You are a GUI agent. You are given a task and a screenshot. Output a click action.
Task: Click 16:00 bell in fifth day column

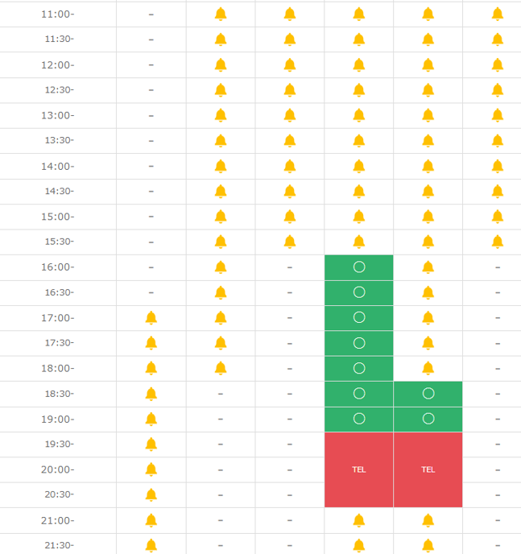[428, 267]
